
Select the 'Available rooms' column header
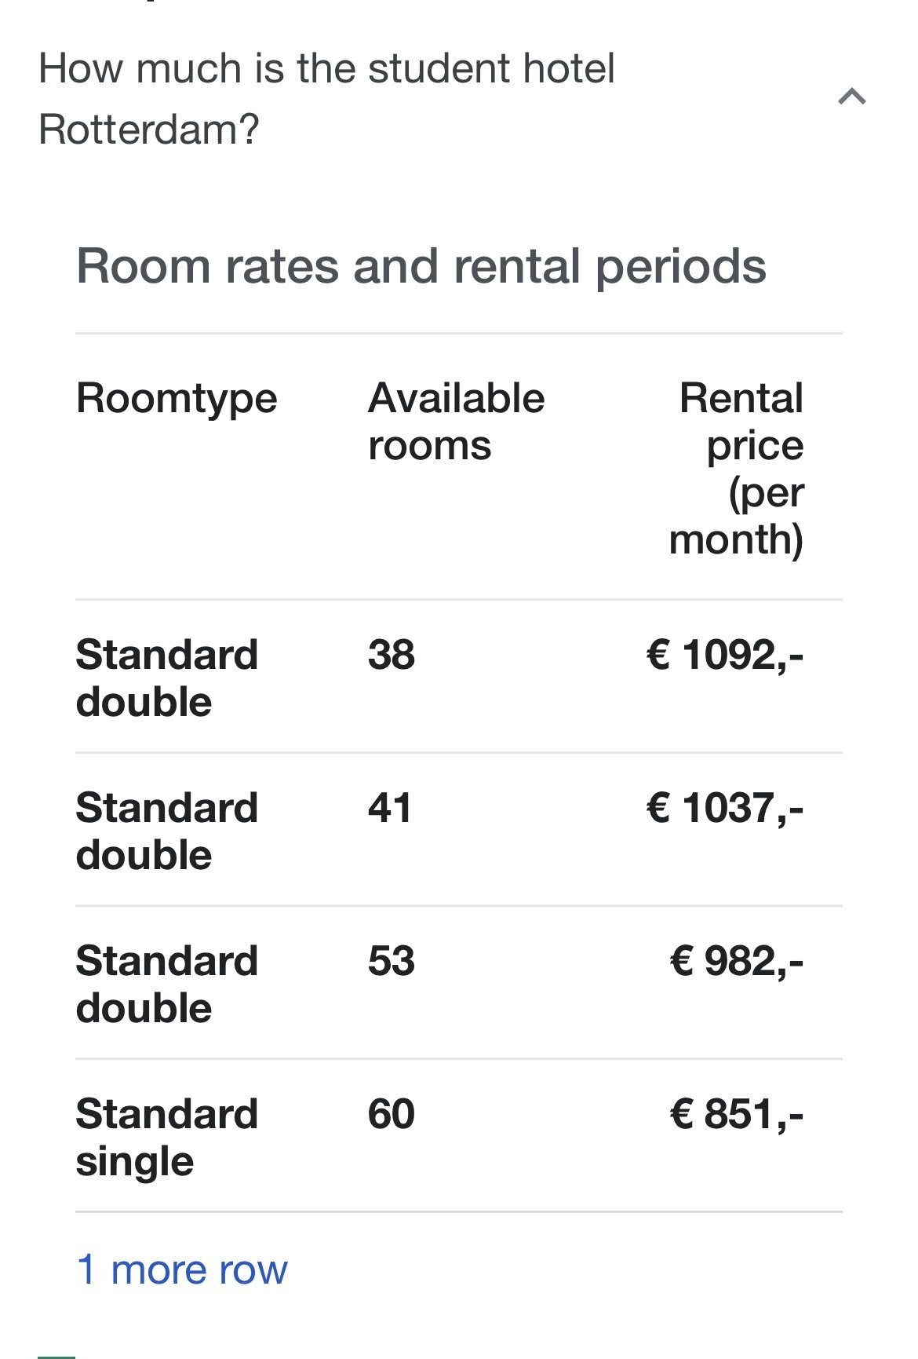[x=456, y=422]
